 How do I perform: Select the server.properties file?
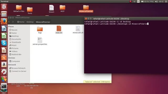click(x=40, y=41)
